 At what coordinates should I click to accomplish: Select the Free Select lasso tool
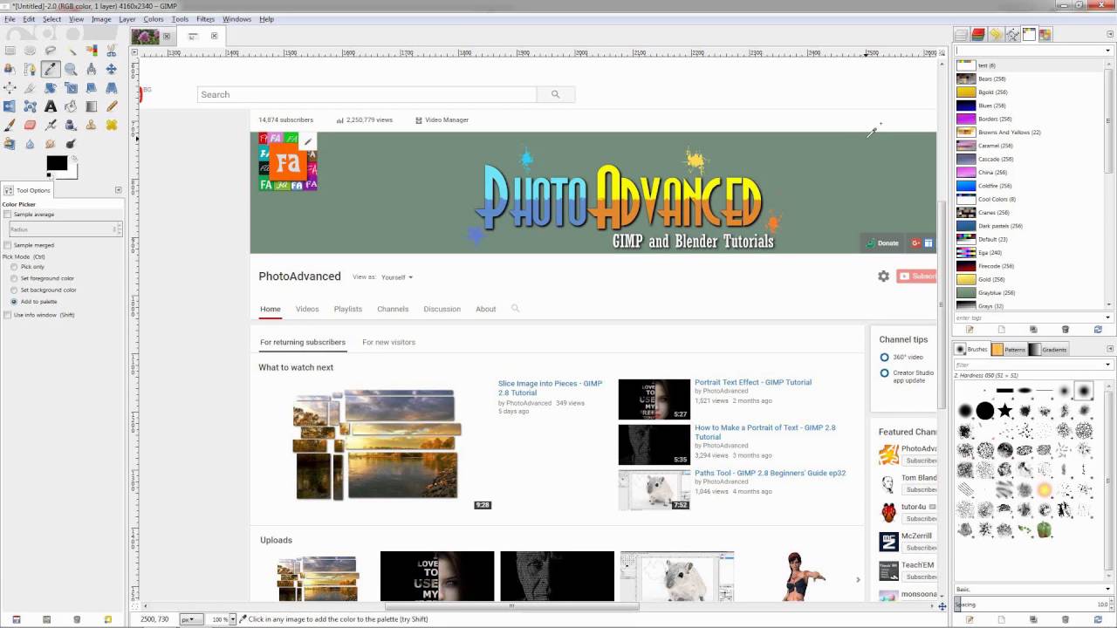pyautogui.click(x=51, y=50)
